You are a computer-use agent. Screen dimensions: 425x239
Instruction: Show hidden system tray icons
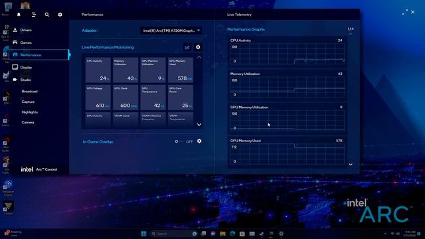tap(385, 234)
